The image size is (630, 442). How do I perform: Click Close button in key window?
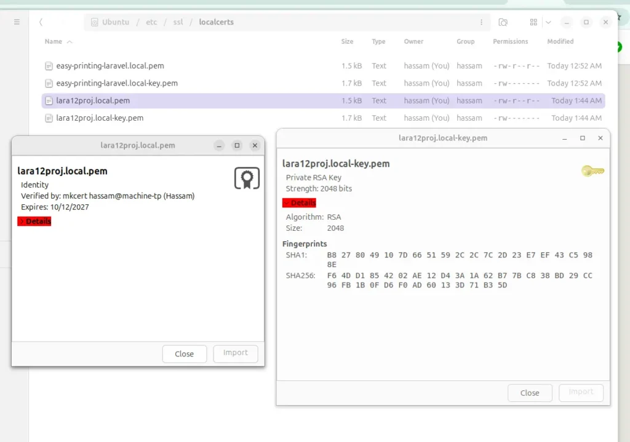click(530, 393)
